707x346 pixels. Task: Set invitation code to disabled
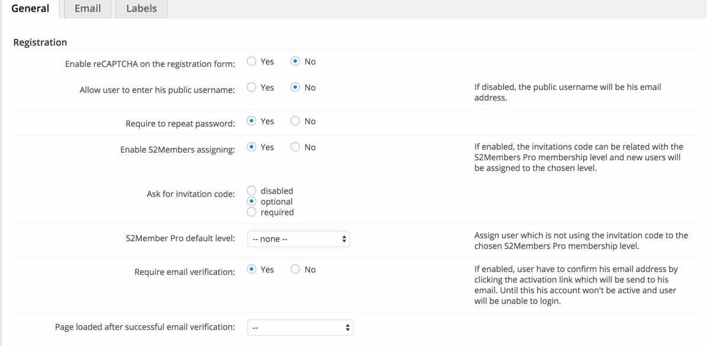[x=251, y=191]
